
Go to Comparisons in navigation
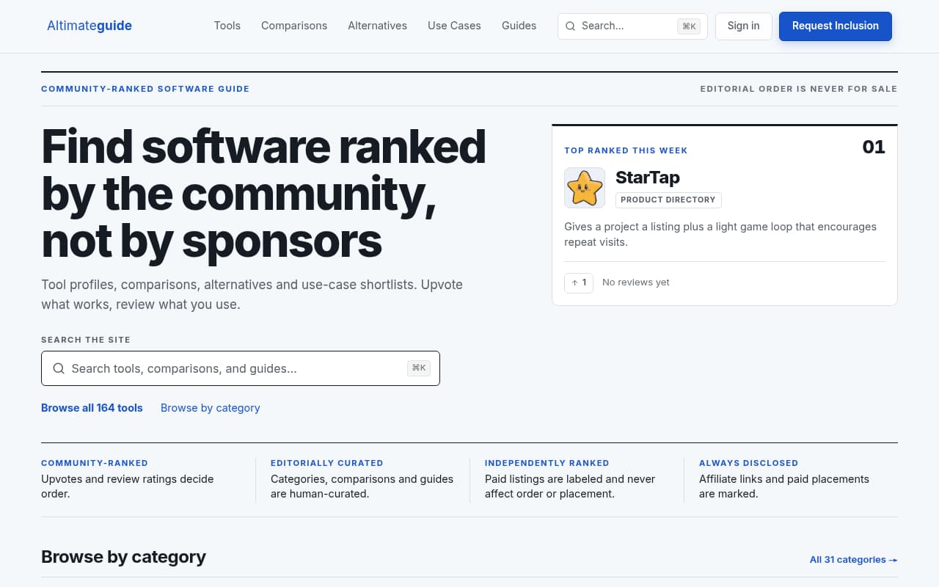tap(294, 26)
